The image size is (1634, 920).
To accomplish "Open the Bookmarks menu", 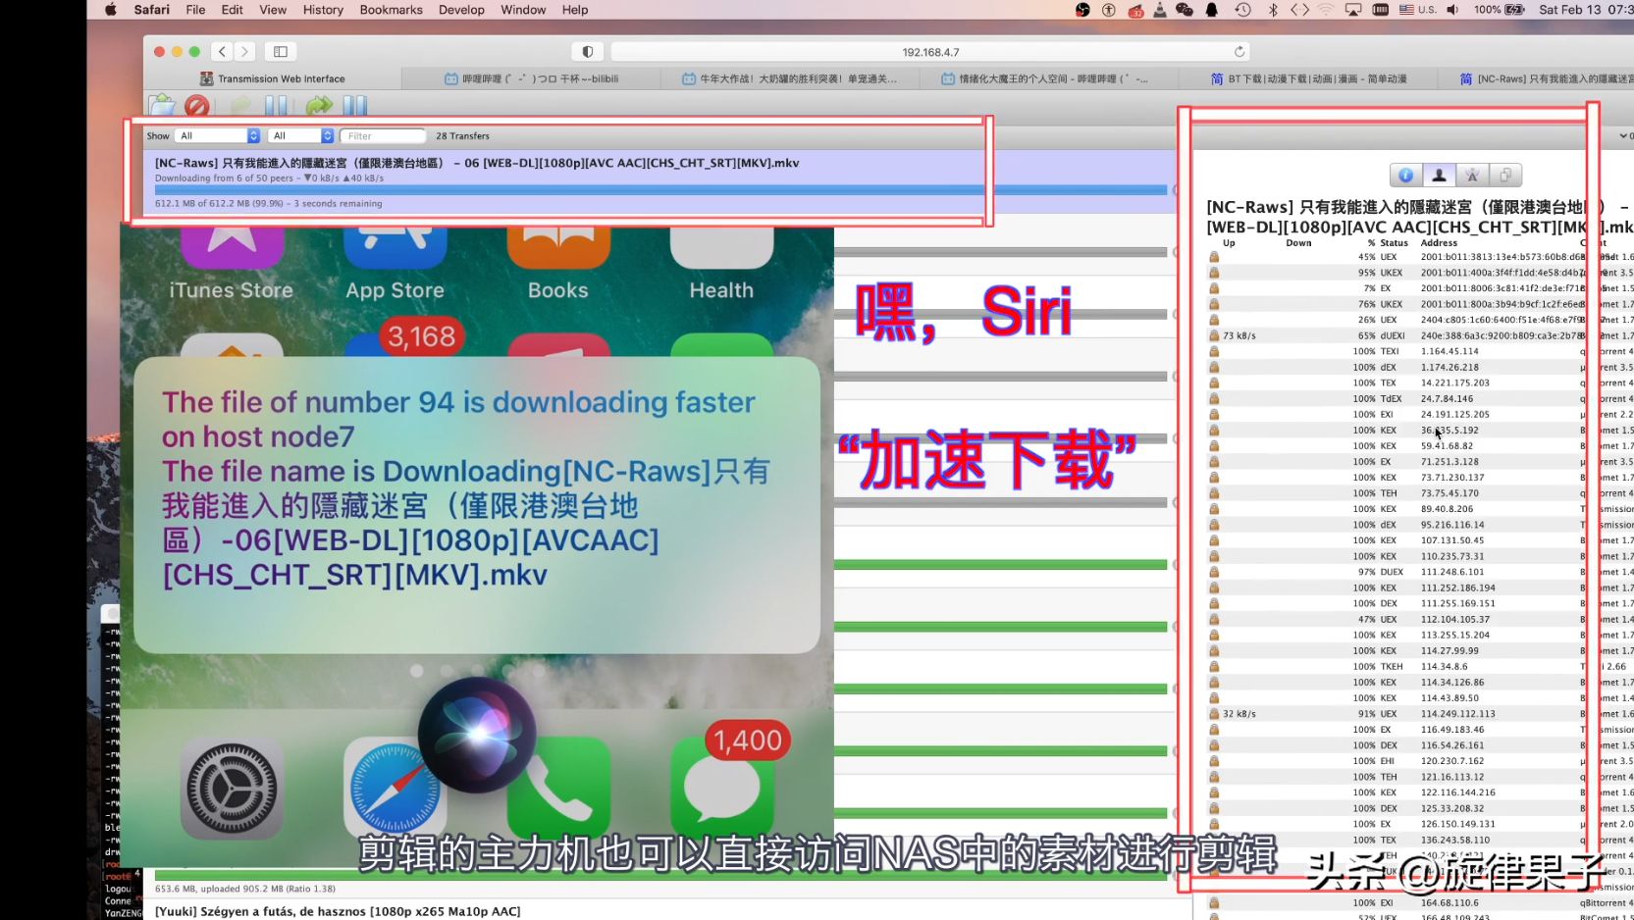I will pos(391,10).
